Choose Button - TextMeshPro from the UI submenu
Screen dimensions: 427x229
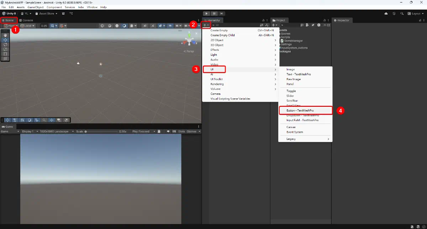point(305,110)
